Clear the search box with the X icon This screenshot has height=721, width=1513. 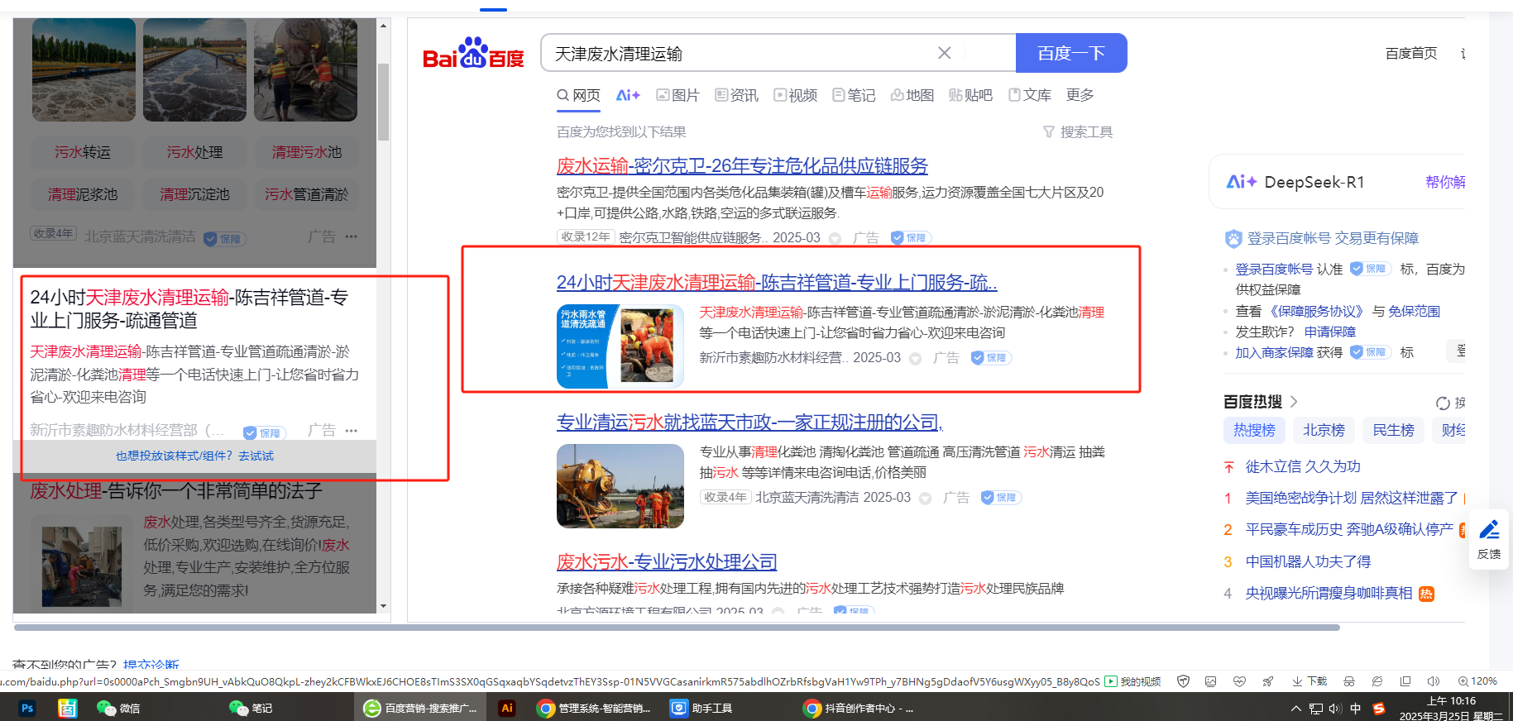pyautogui.click(x=944, y=53)
